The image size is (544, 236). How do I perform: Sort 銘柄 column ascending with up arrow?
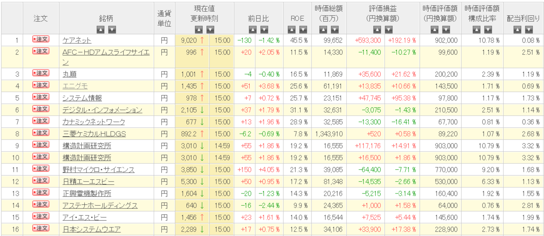(101, 29)
